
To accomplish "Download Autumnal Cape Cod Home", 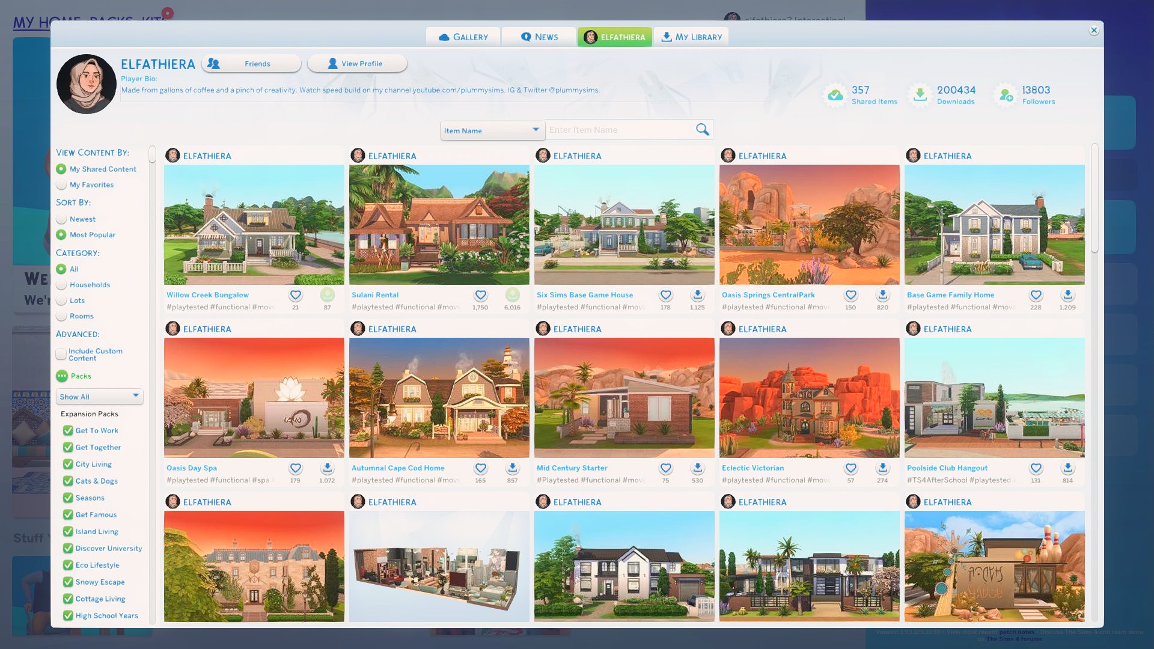I will tap(512, 468).
